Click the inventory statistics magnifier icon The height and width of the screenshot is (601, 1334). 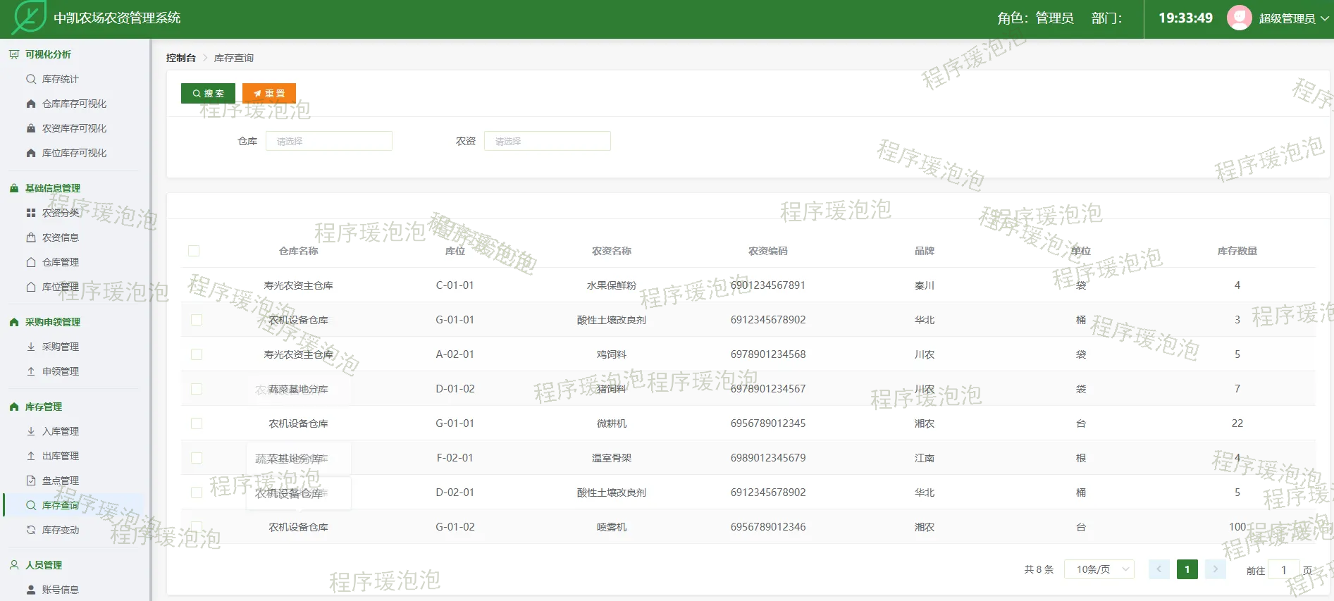(x=31, y=79)
